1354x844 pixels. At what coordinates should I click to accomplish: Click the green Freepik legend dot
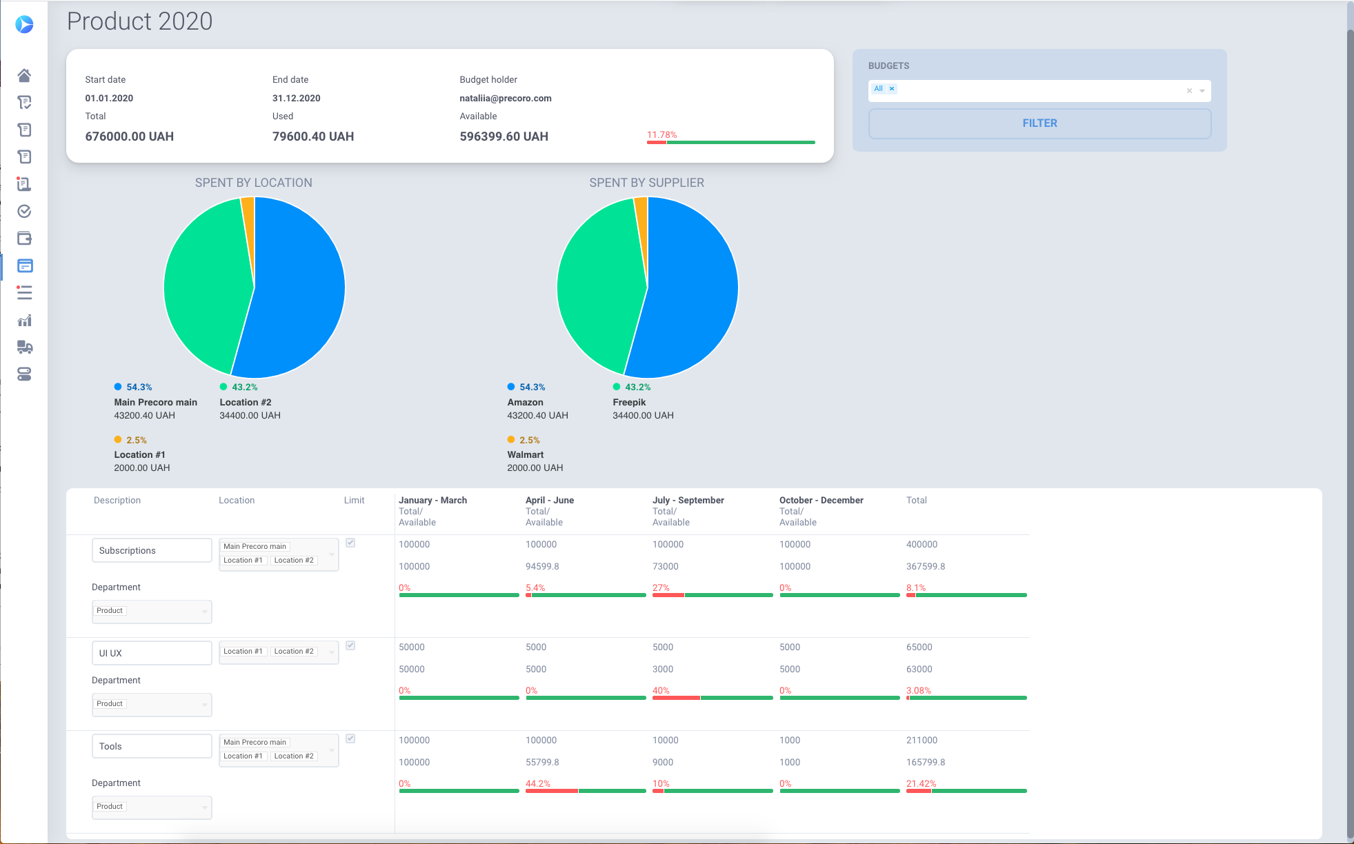click(x=617, y=387)
